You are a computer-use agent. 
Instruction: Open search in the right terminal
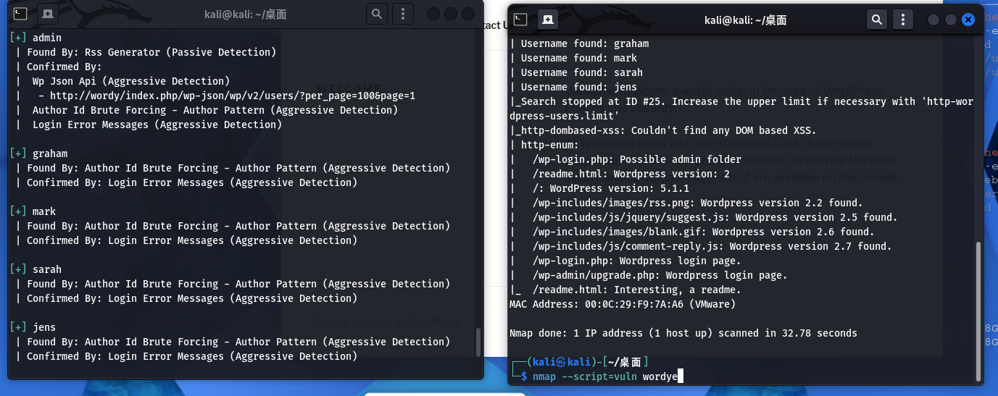pyautogui.click(x=877, y=20)
